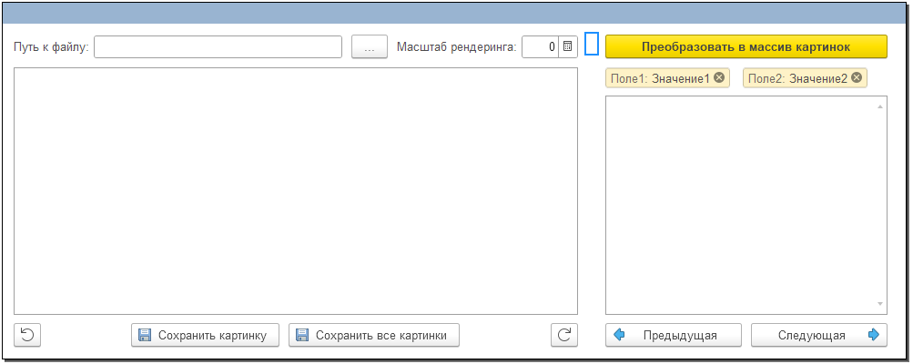
Task: Select the Поле1: Значение1 tag label
Action: click(x=660, y=79)
